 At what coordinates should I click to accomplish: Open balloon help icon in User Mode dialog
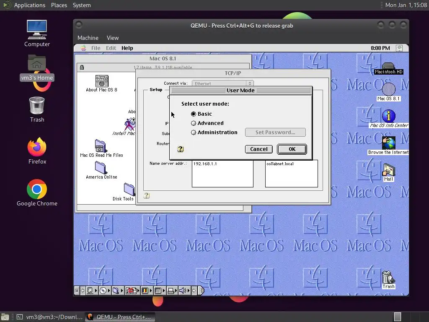pos(180,149)
